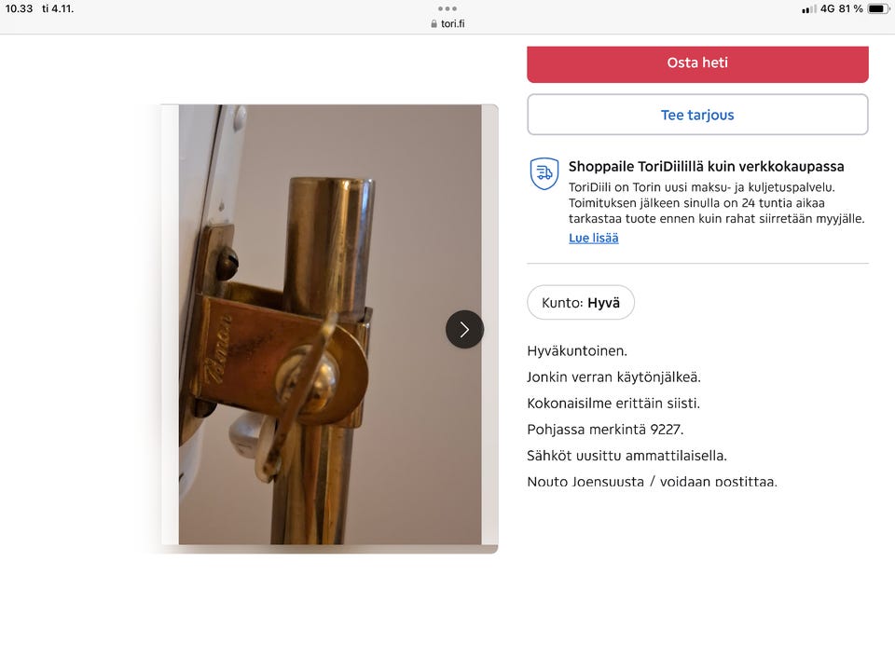Tap the lock icon beside tori.fi

pyautogui.click(x=434, y=24)
